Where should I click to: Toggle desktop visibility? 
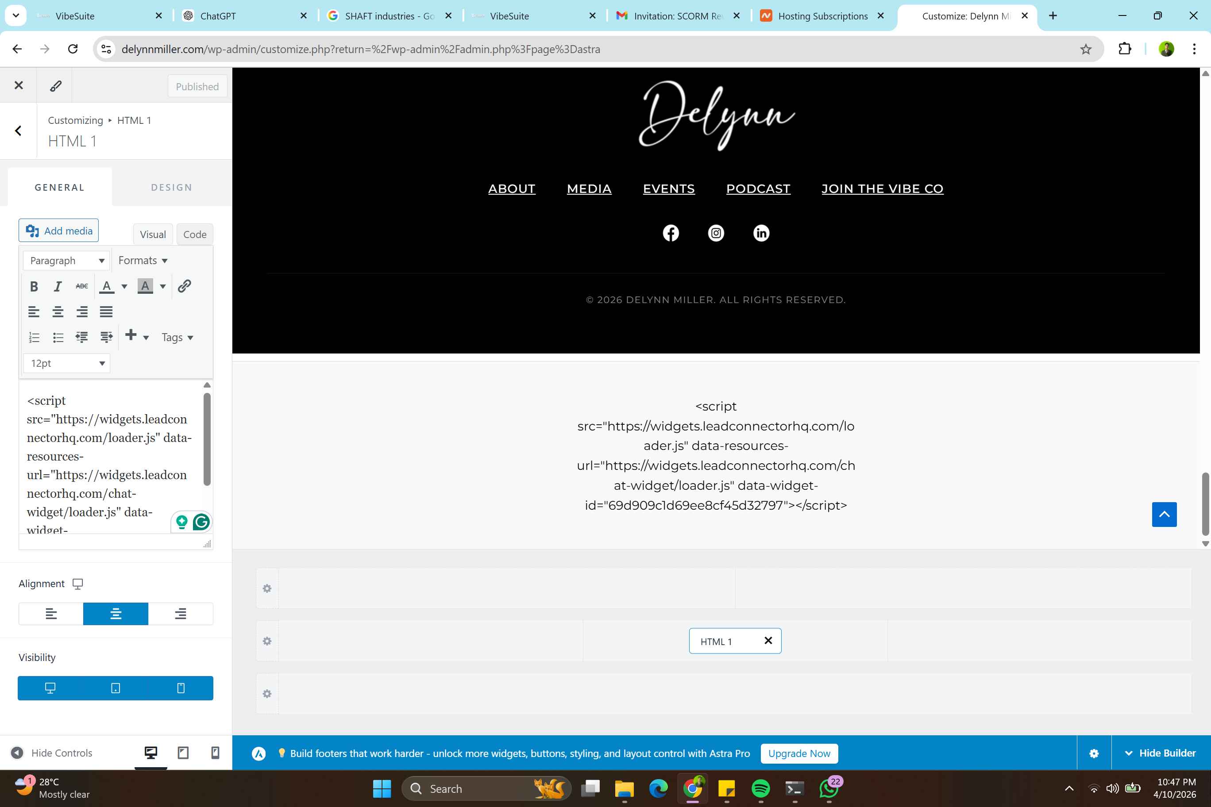coord(50,688)
